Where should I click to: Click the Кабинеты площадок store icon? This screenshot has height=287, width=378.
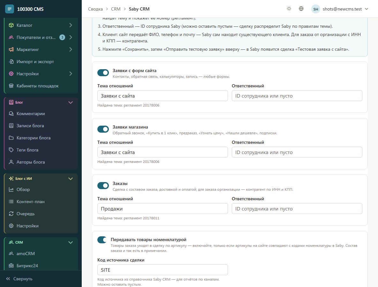[x=11, y=86]
